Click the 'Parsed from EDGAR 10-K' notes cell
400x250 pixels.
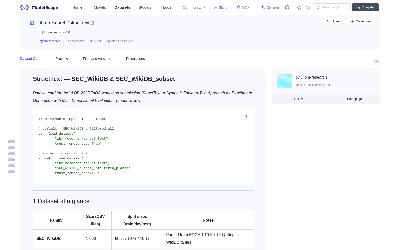point(208,239)
